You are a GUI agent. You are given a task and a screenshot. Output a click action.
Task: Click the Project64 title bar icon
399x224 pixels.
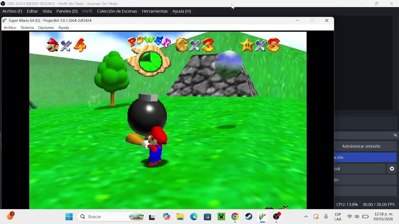5,21
